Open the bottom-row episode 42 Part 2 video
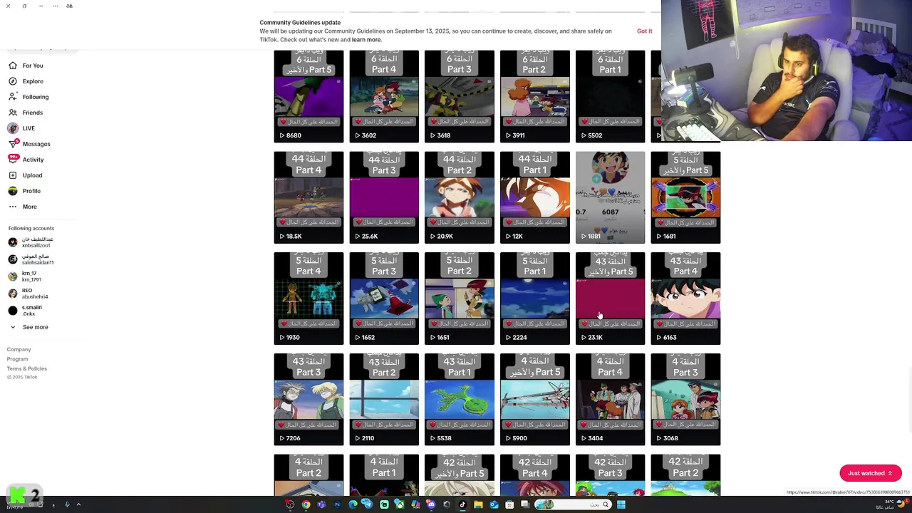Viewport: 912px width, 513px height. tap(686, 475)
